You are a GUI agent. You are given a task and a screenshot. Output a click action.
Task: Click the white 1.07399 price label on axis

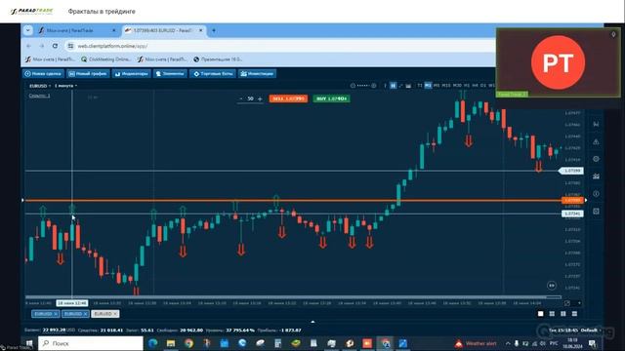pos(572,171)
